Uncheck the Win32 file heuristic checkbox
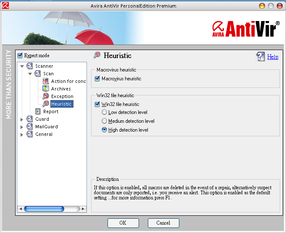 pyautogui.click(x=97, y=104)
